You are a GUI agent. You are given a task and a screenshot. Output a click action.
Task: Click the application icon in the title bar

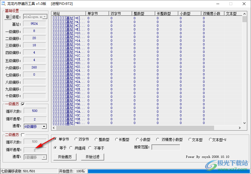[4, 4]
